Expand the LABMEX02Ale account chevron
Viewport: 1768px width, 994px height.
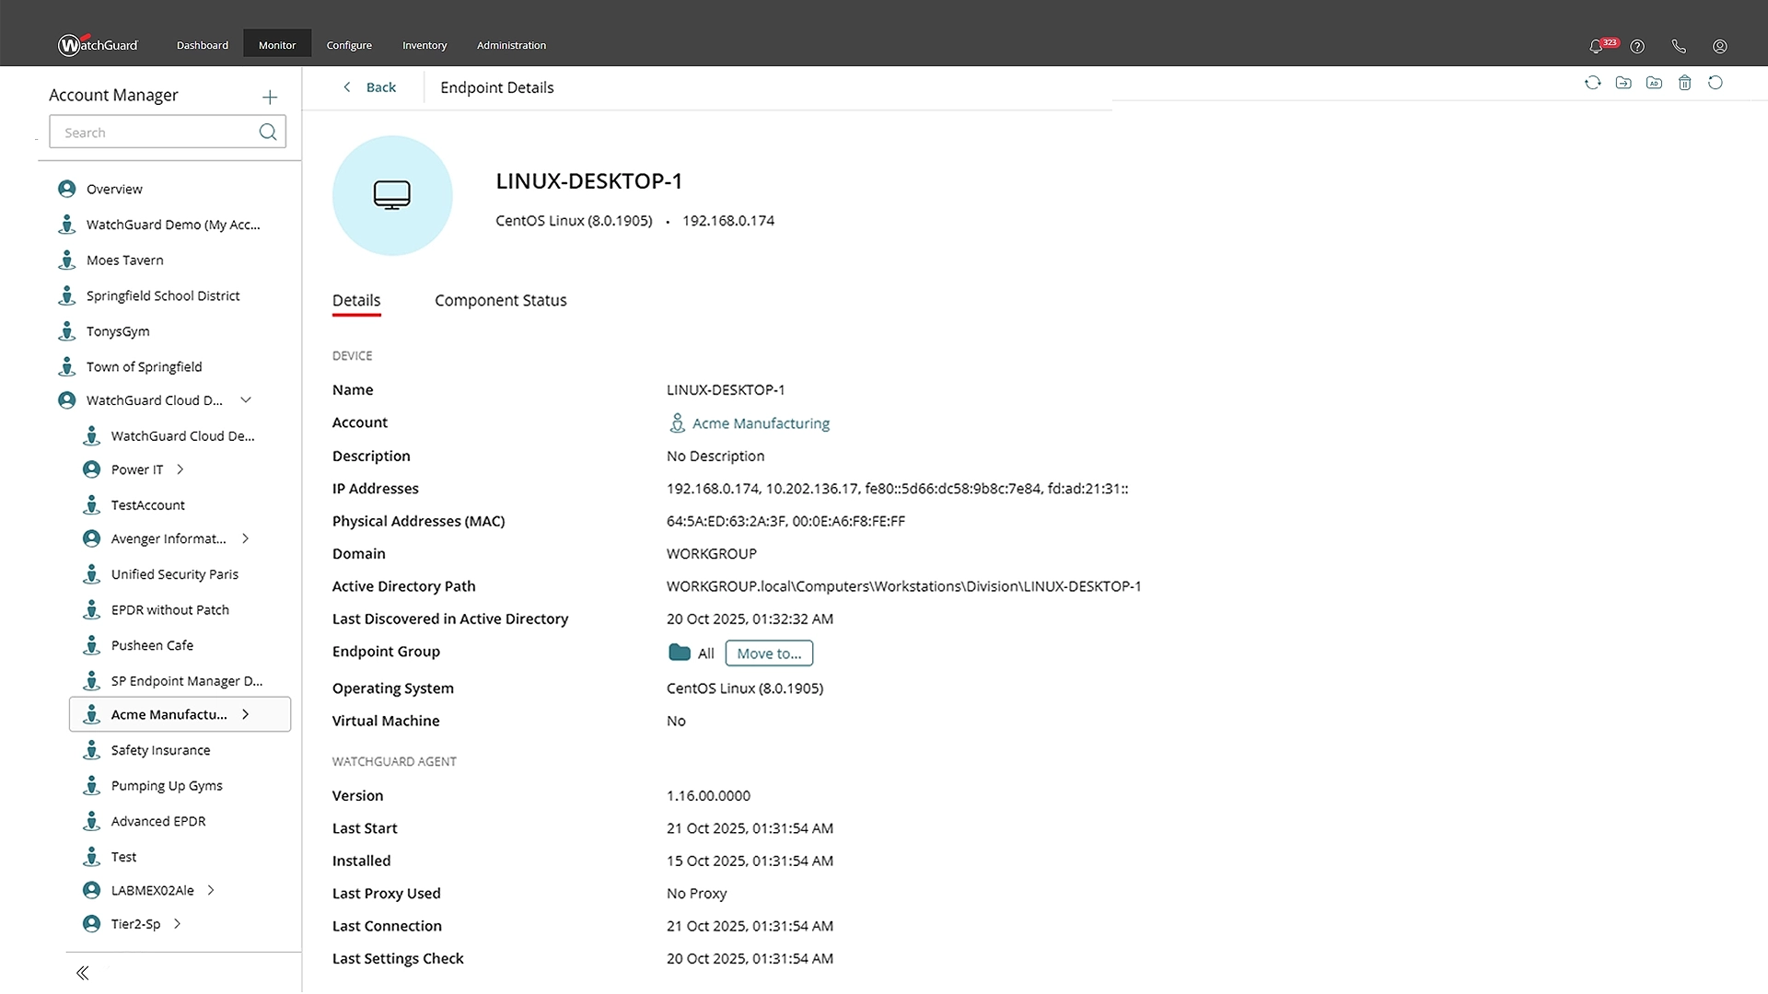tap(211, 890)
